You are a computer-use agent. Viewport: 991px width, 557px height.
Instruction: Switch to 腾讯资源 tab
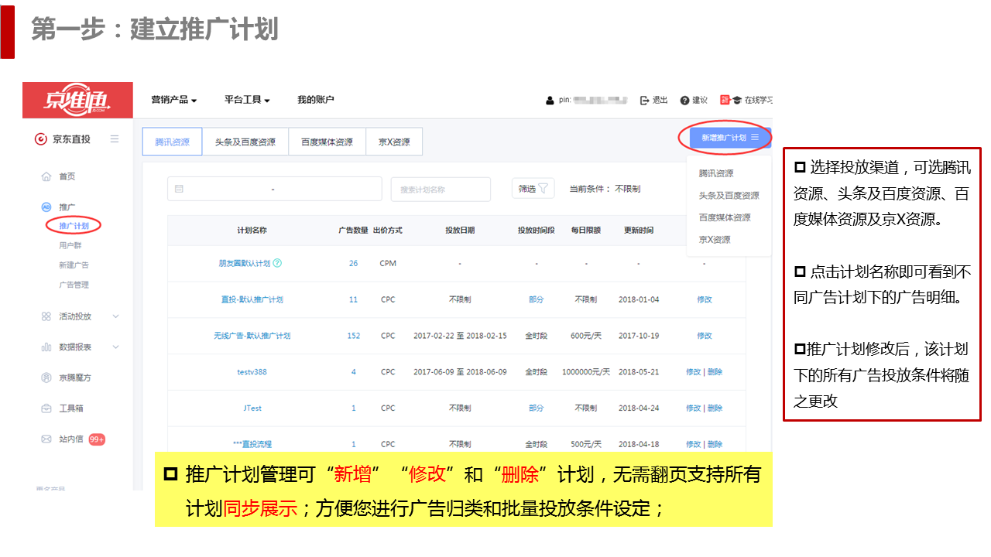[x=172, y=142]
